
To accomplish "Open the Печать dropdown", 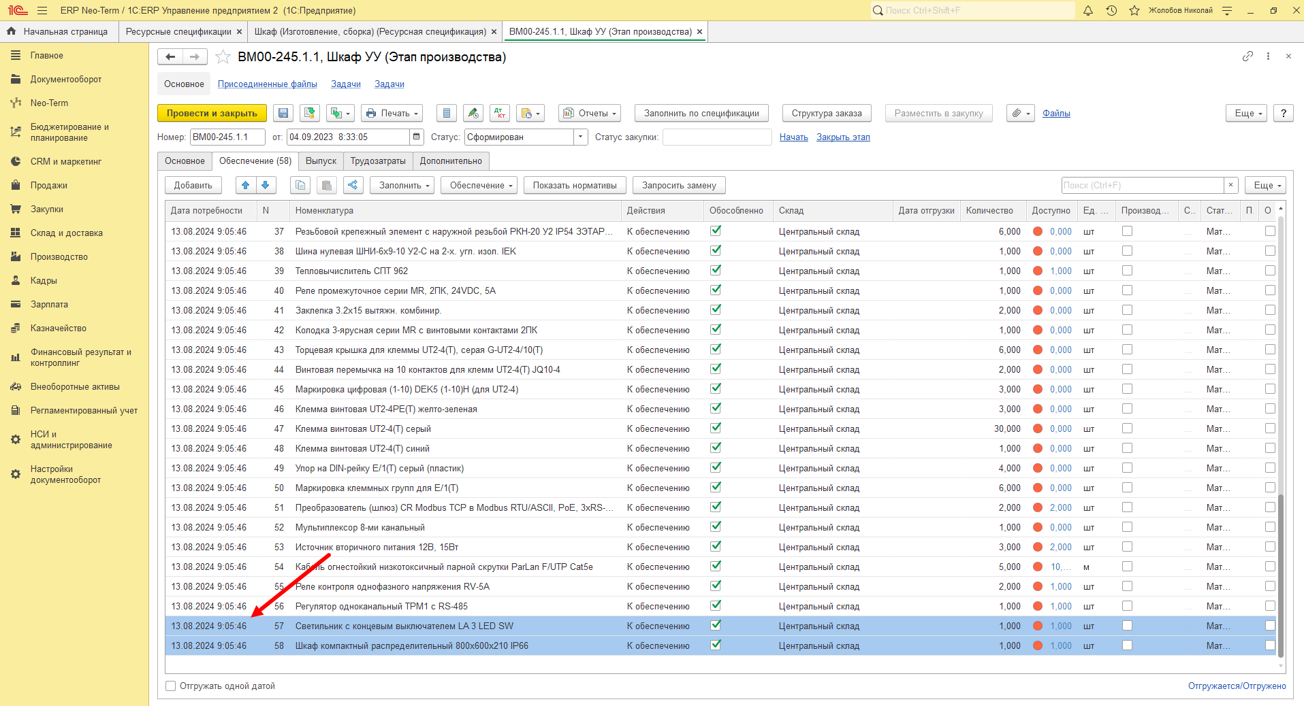I will [392, 114].
